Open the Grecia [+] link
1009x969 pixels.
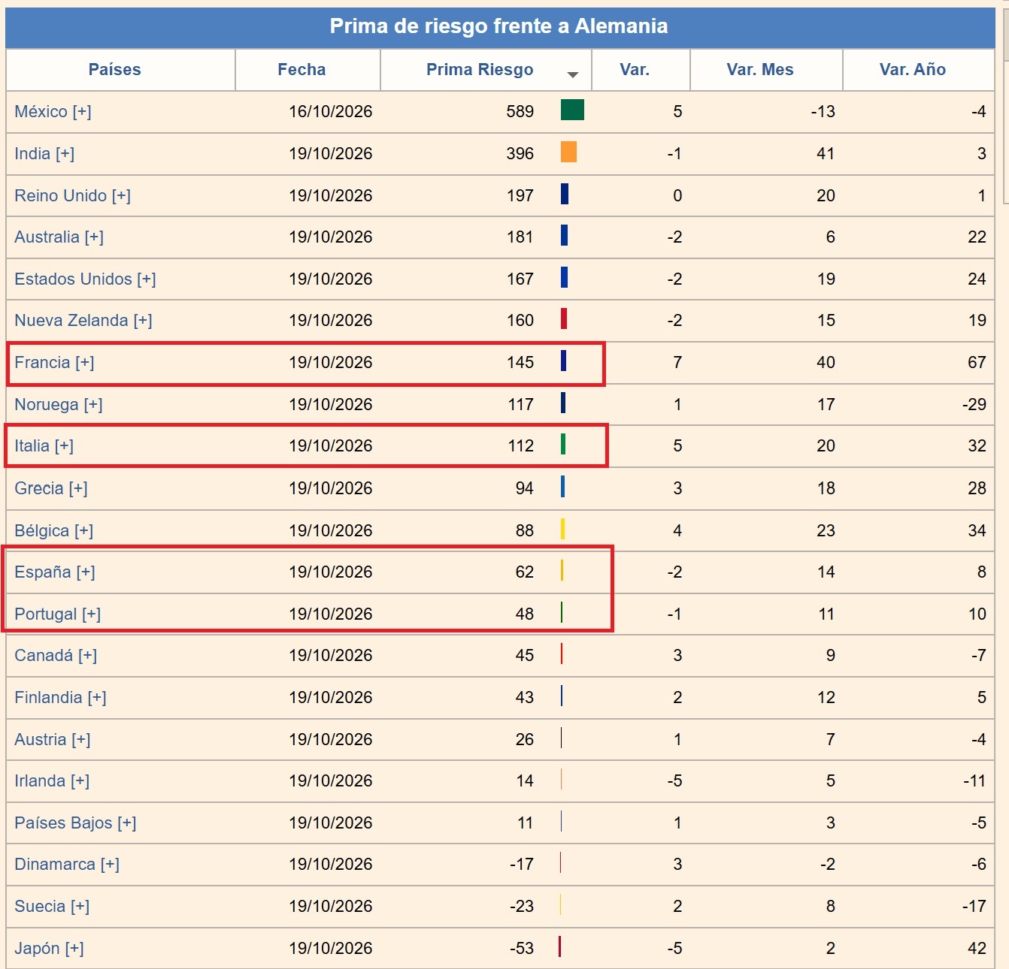(51, 488)
